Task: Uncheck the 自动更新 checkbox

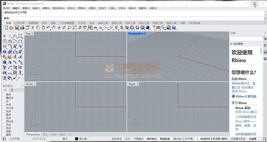Action: coord(231,43)
